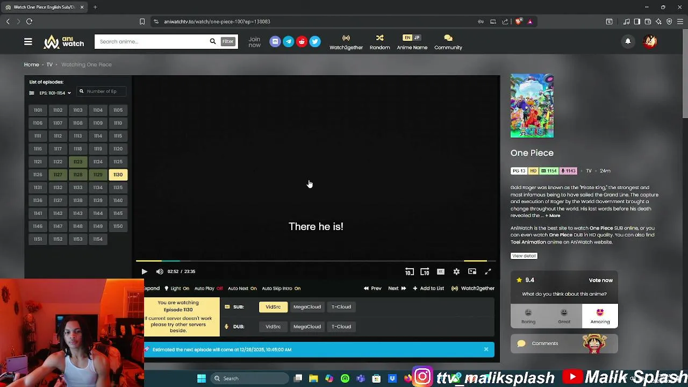Pick a Random anime from the header

(379, 42)
